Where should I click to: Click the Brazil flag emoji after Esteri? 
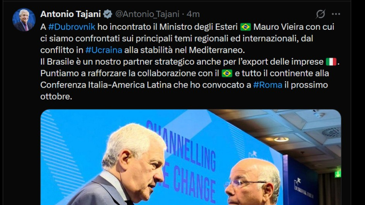tap(245, 27)
